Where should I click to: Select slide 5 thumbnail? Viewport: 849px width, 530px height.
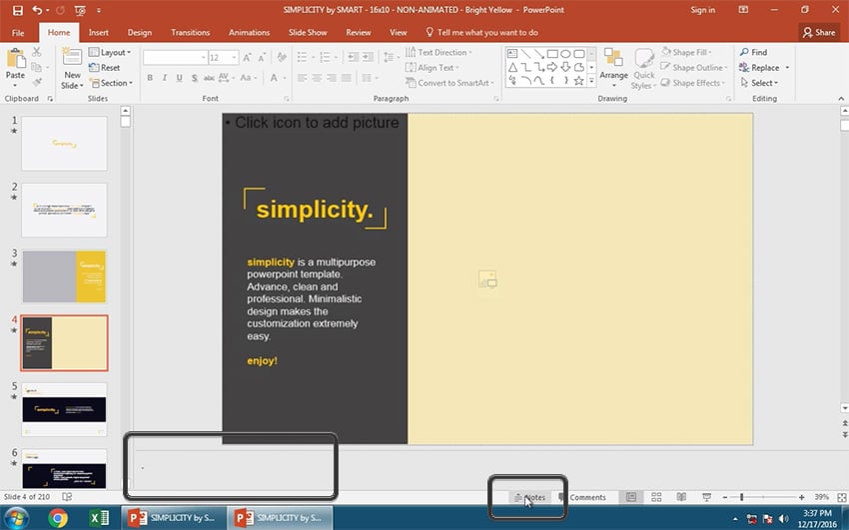point(65,409)
